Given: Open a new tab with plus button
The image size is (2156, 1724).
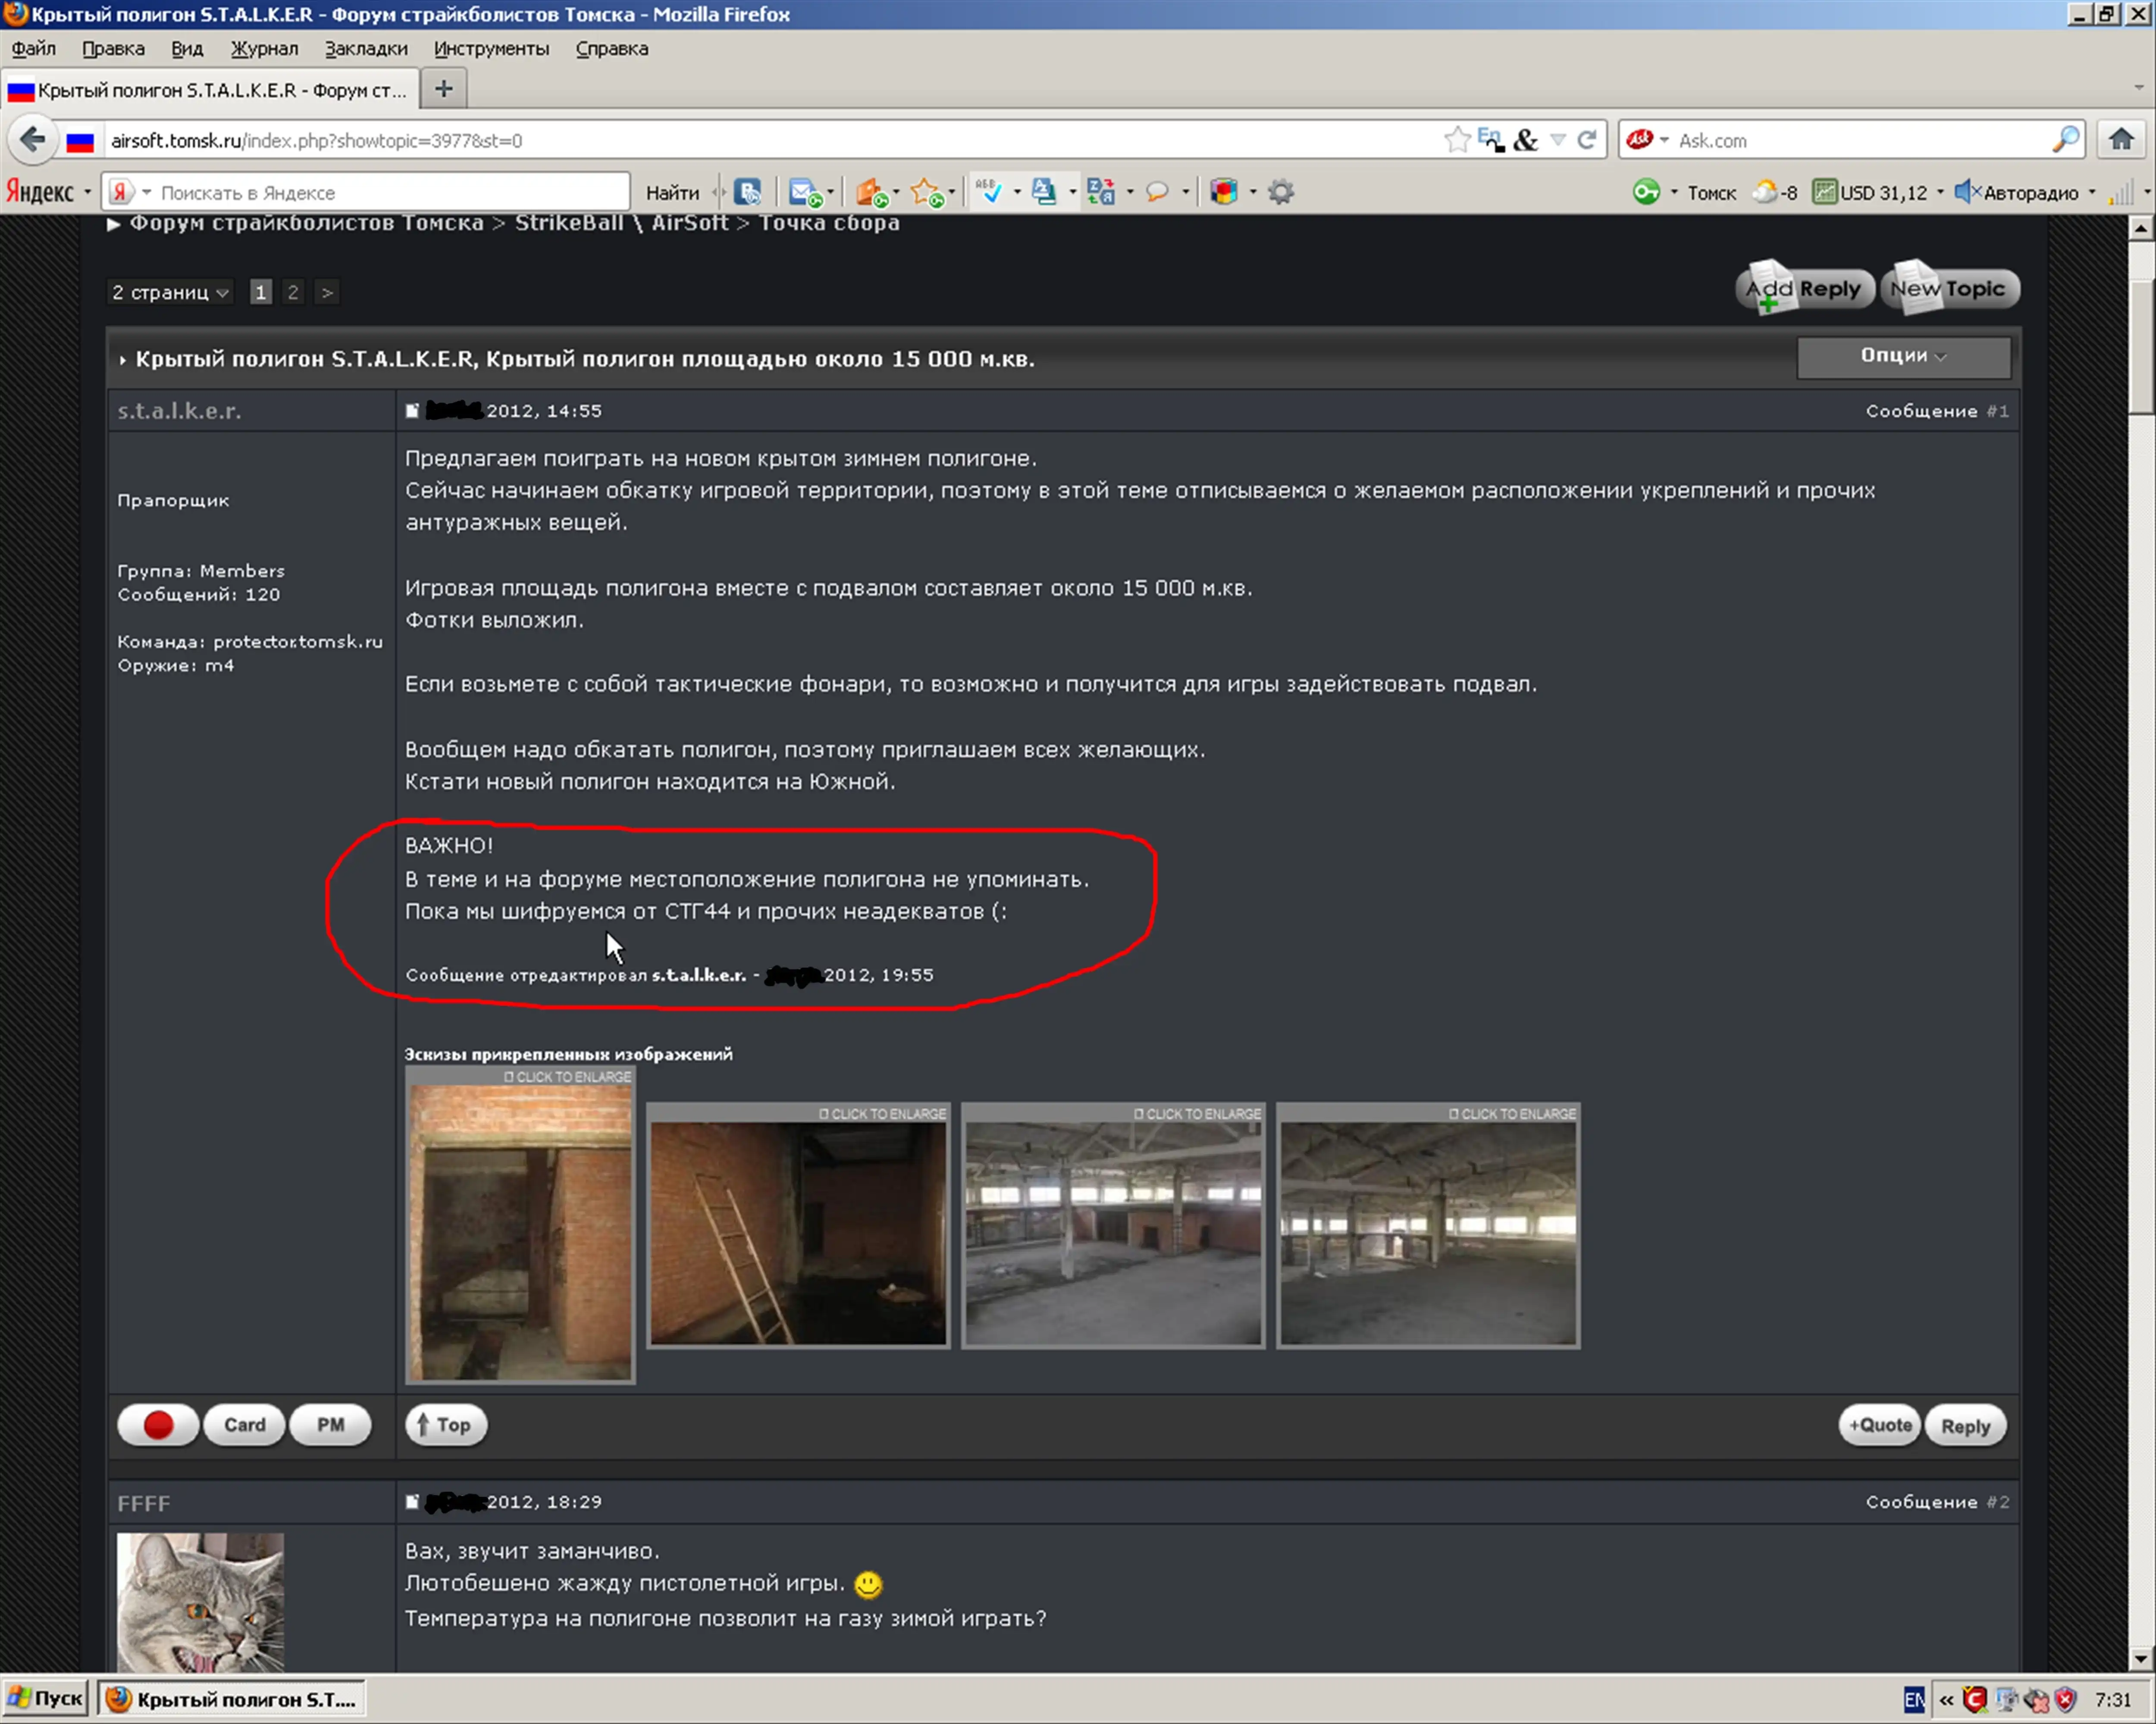Looking at the screenshot, I should pos(444,89).
